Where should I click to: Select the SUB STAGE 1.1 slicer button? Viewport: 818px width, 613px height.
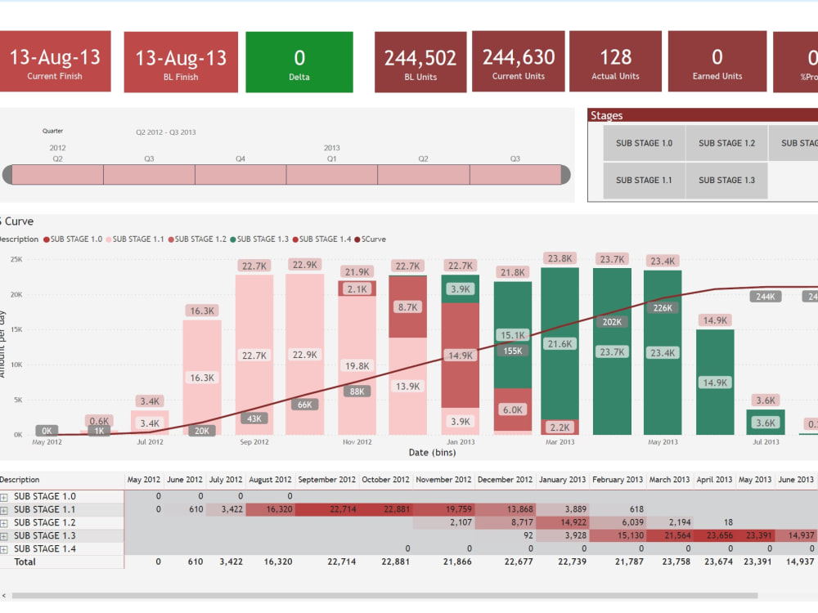pos(644,181)
